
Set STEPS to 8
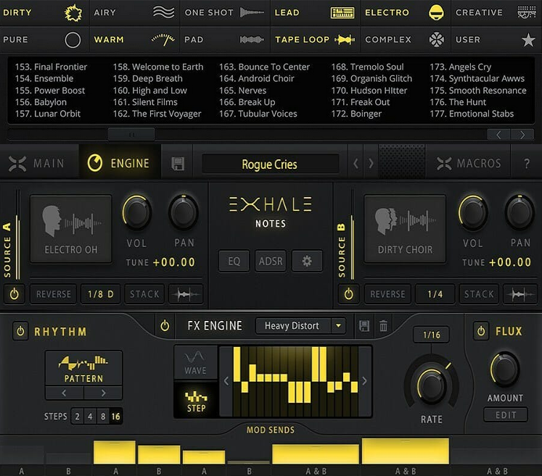[x=102, y=417]
